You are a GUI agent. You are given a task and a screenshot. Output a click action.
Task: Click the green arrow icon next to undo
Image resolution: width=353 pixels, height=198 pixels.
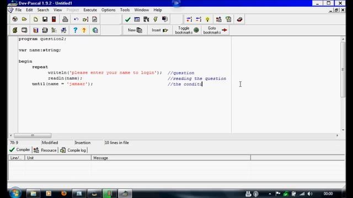[85, 19]
